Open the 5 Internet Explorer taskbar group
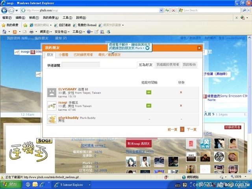Viewport: 252px width, 189px height. 72,185
